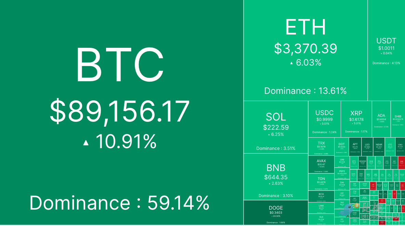Click the green up arrow beside BTC's 10.91%
Image resolution: width=405 pixels, height=226 pixels.
click(x=86, y=143)
